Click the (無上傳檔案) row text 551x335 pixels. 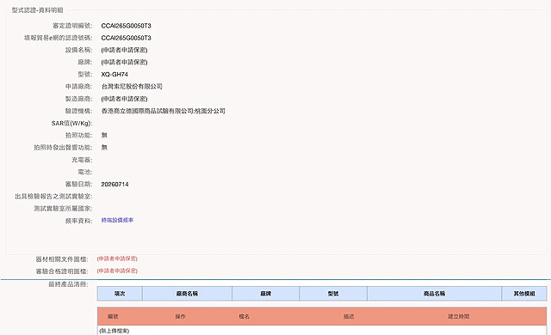coord(115,331)
